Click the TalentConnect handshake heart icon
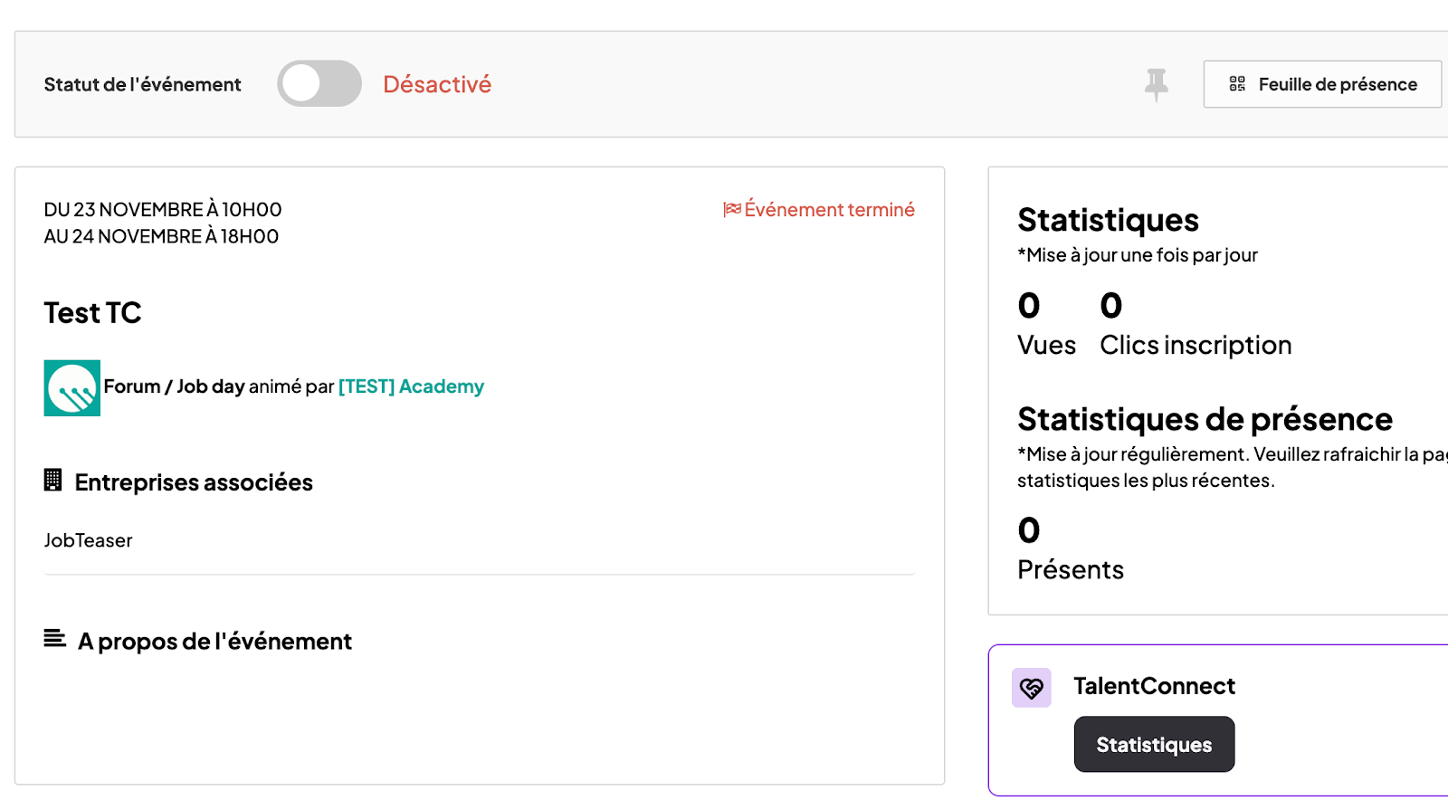This screenshot has height=810, width=1448. coord(1031,688)
